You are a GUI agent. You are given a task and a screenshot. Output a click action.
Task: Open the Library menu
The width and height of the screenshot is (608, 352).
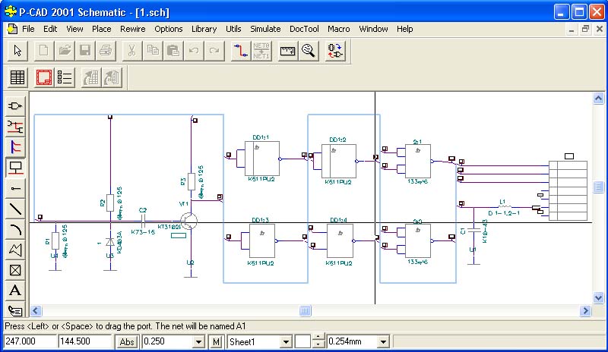pos(204,29)
